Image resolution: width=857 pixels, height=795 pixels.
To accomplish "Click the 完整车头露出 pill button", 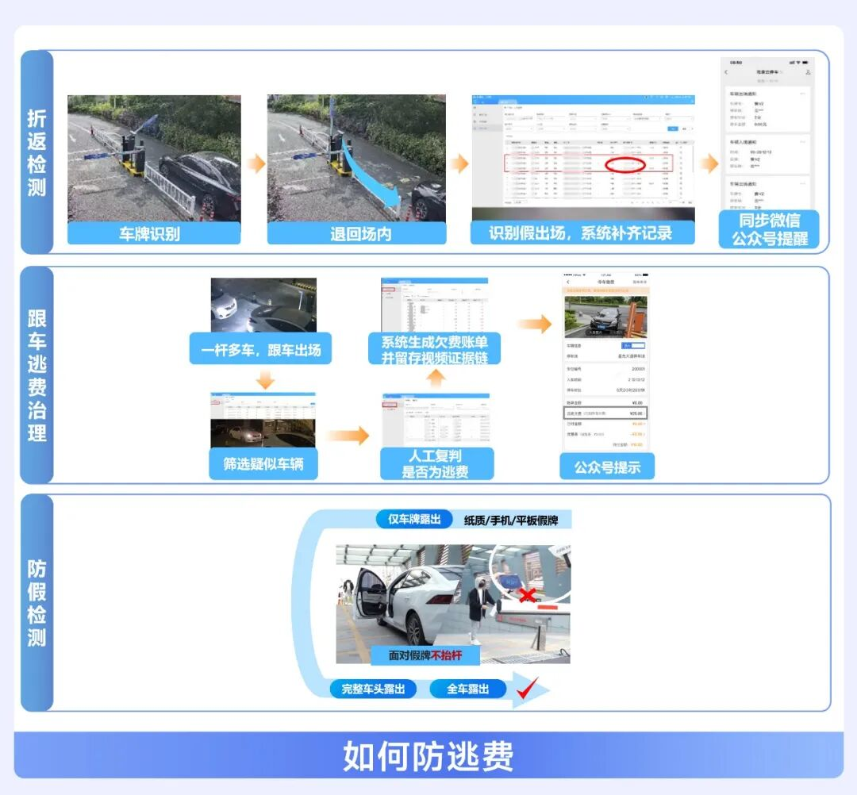I will pyautogui.click(x=373, y=689).
